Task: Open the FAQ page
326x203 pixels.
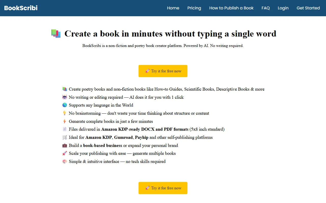Action: [x=266, y=8]
